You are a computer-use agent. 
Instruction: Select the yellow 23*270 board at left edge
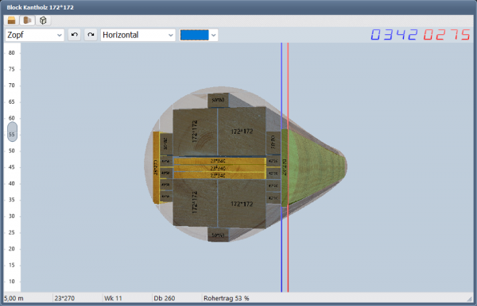click(x=156, y=167)
